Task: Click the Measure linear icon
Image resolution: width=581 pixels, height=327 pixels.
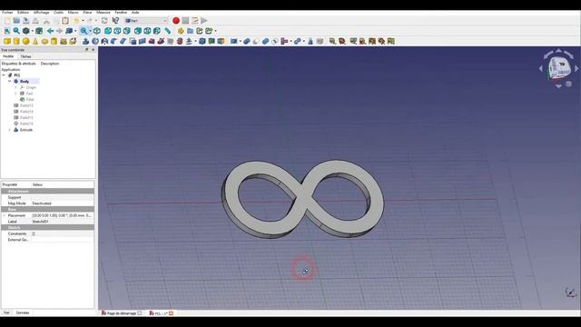Action: (333, 41)
